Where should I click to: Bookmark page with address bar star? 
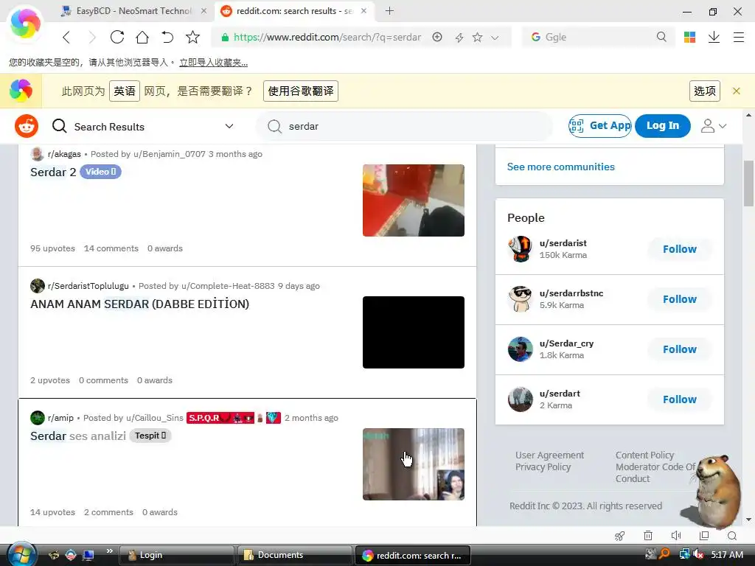[477, 37]
